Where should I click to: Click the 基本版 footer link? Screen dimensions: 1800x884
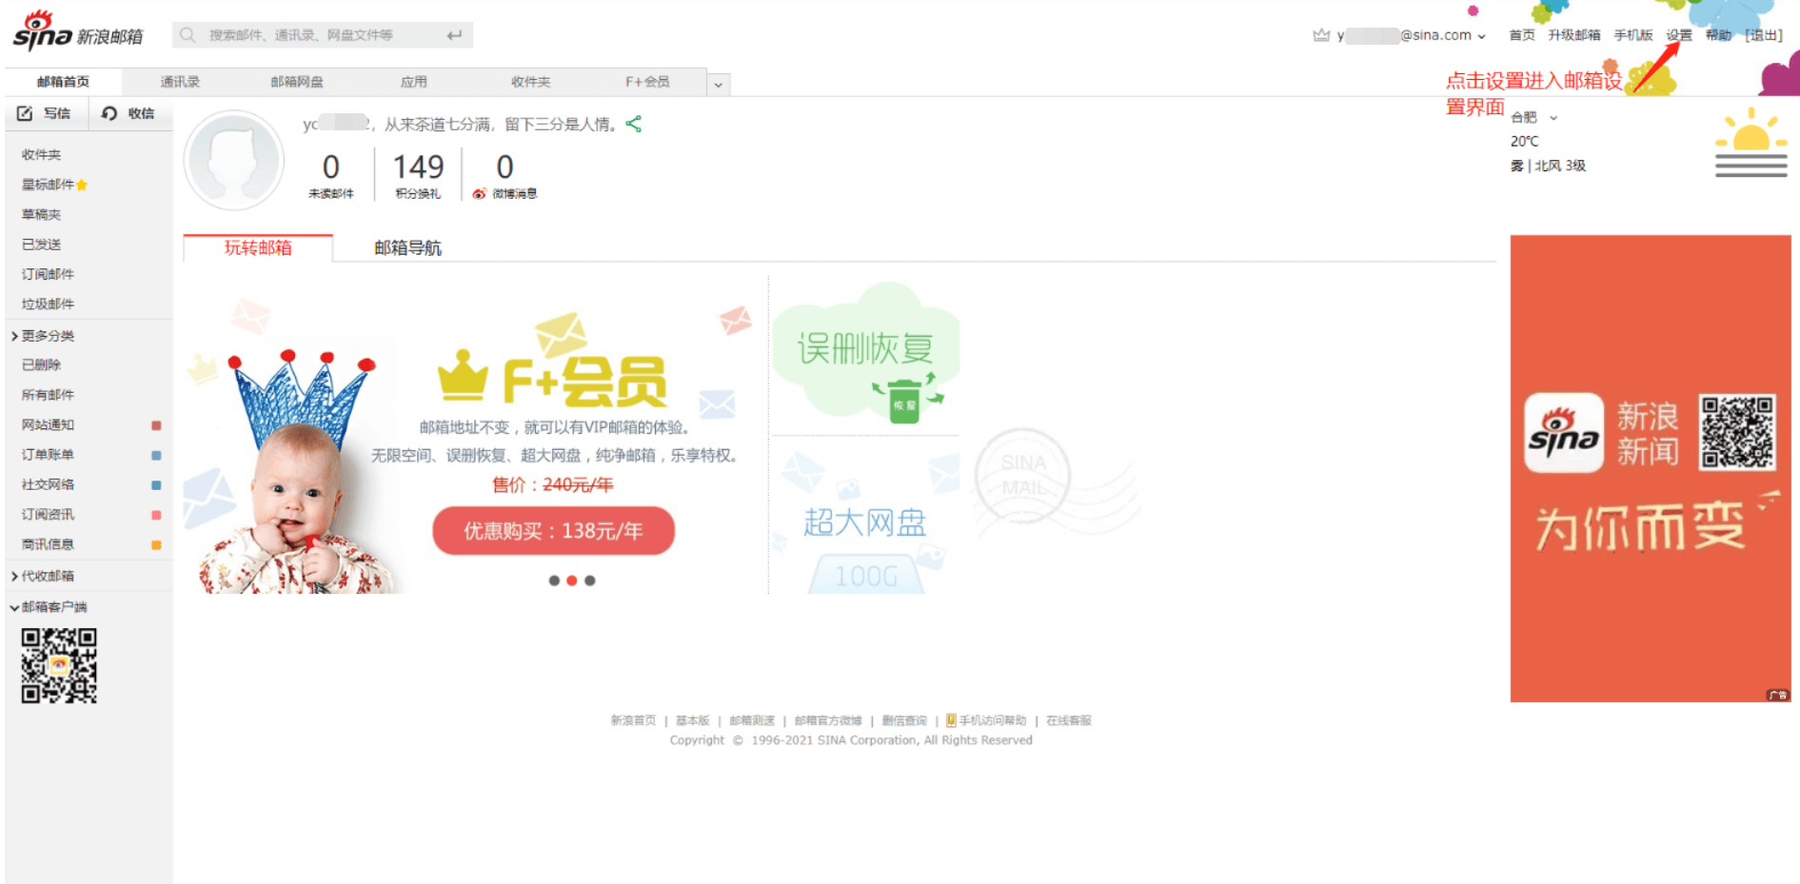[x=693, y=721]
